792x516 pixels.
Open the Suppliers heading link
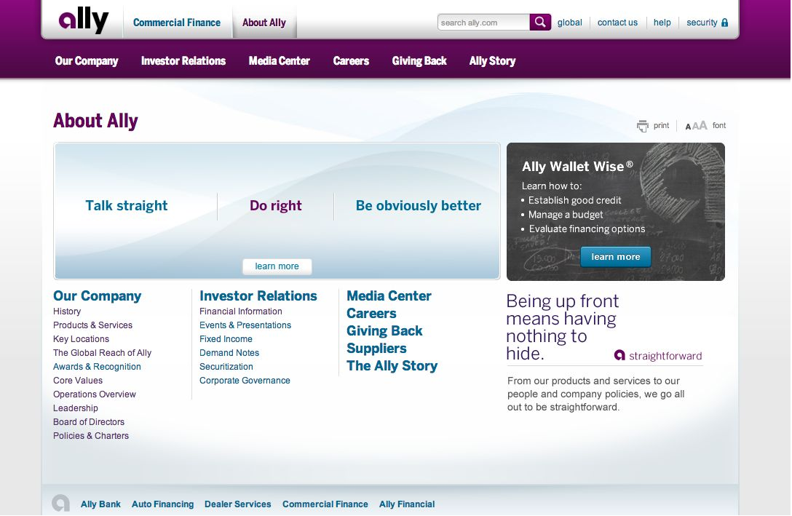click(376, 349)
